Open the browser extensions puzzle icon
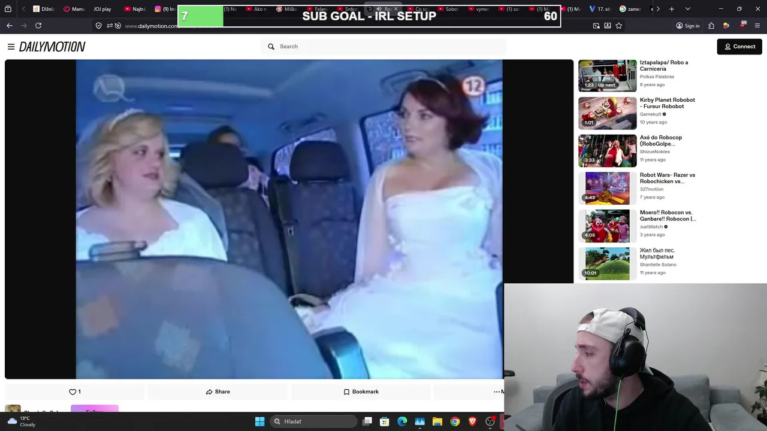This screenshot has width=767, height=431. coord(711,26)
